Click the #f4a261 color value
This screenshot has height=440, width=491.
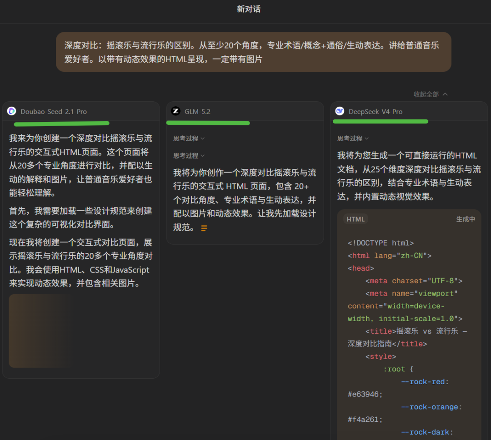pos(365,420)
